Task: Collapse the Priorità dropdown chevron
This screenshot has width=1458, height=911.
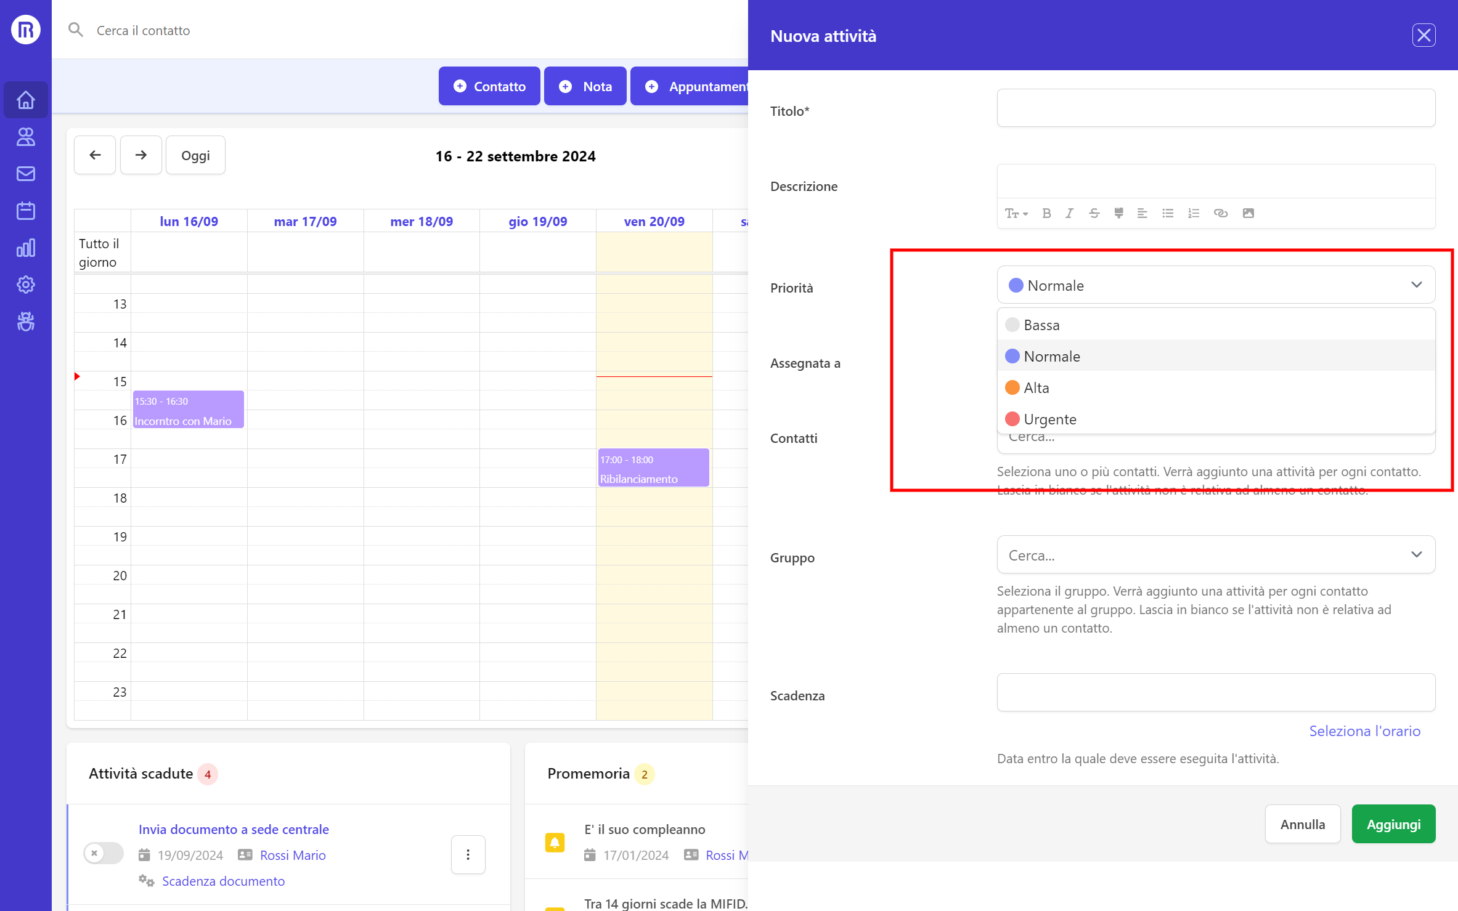Action: click(1416, 285)
